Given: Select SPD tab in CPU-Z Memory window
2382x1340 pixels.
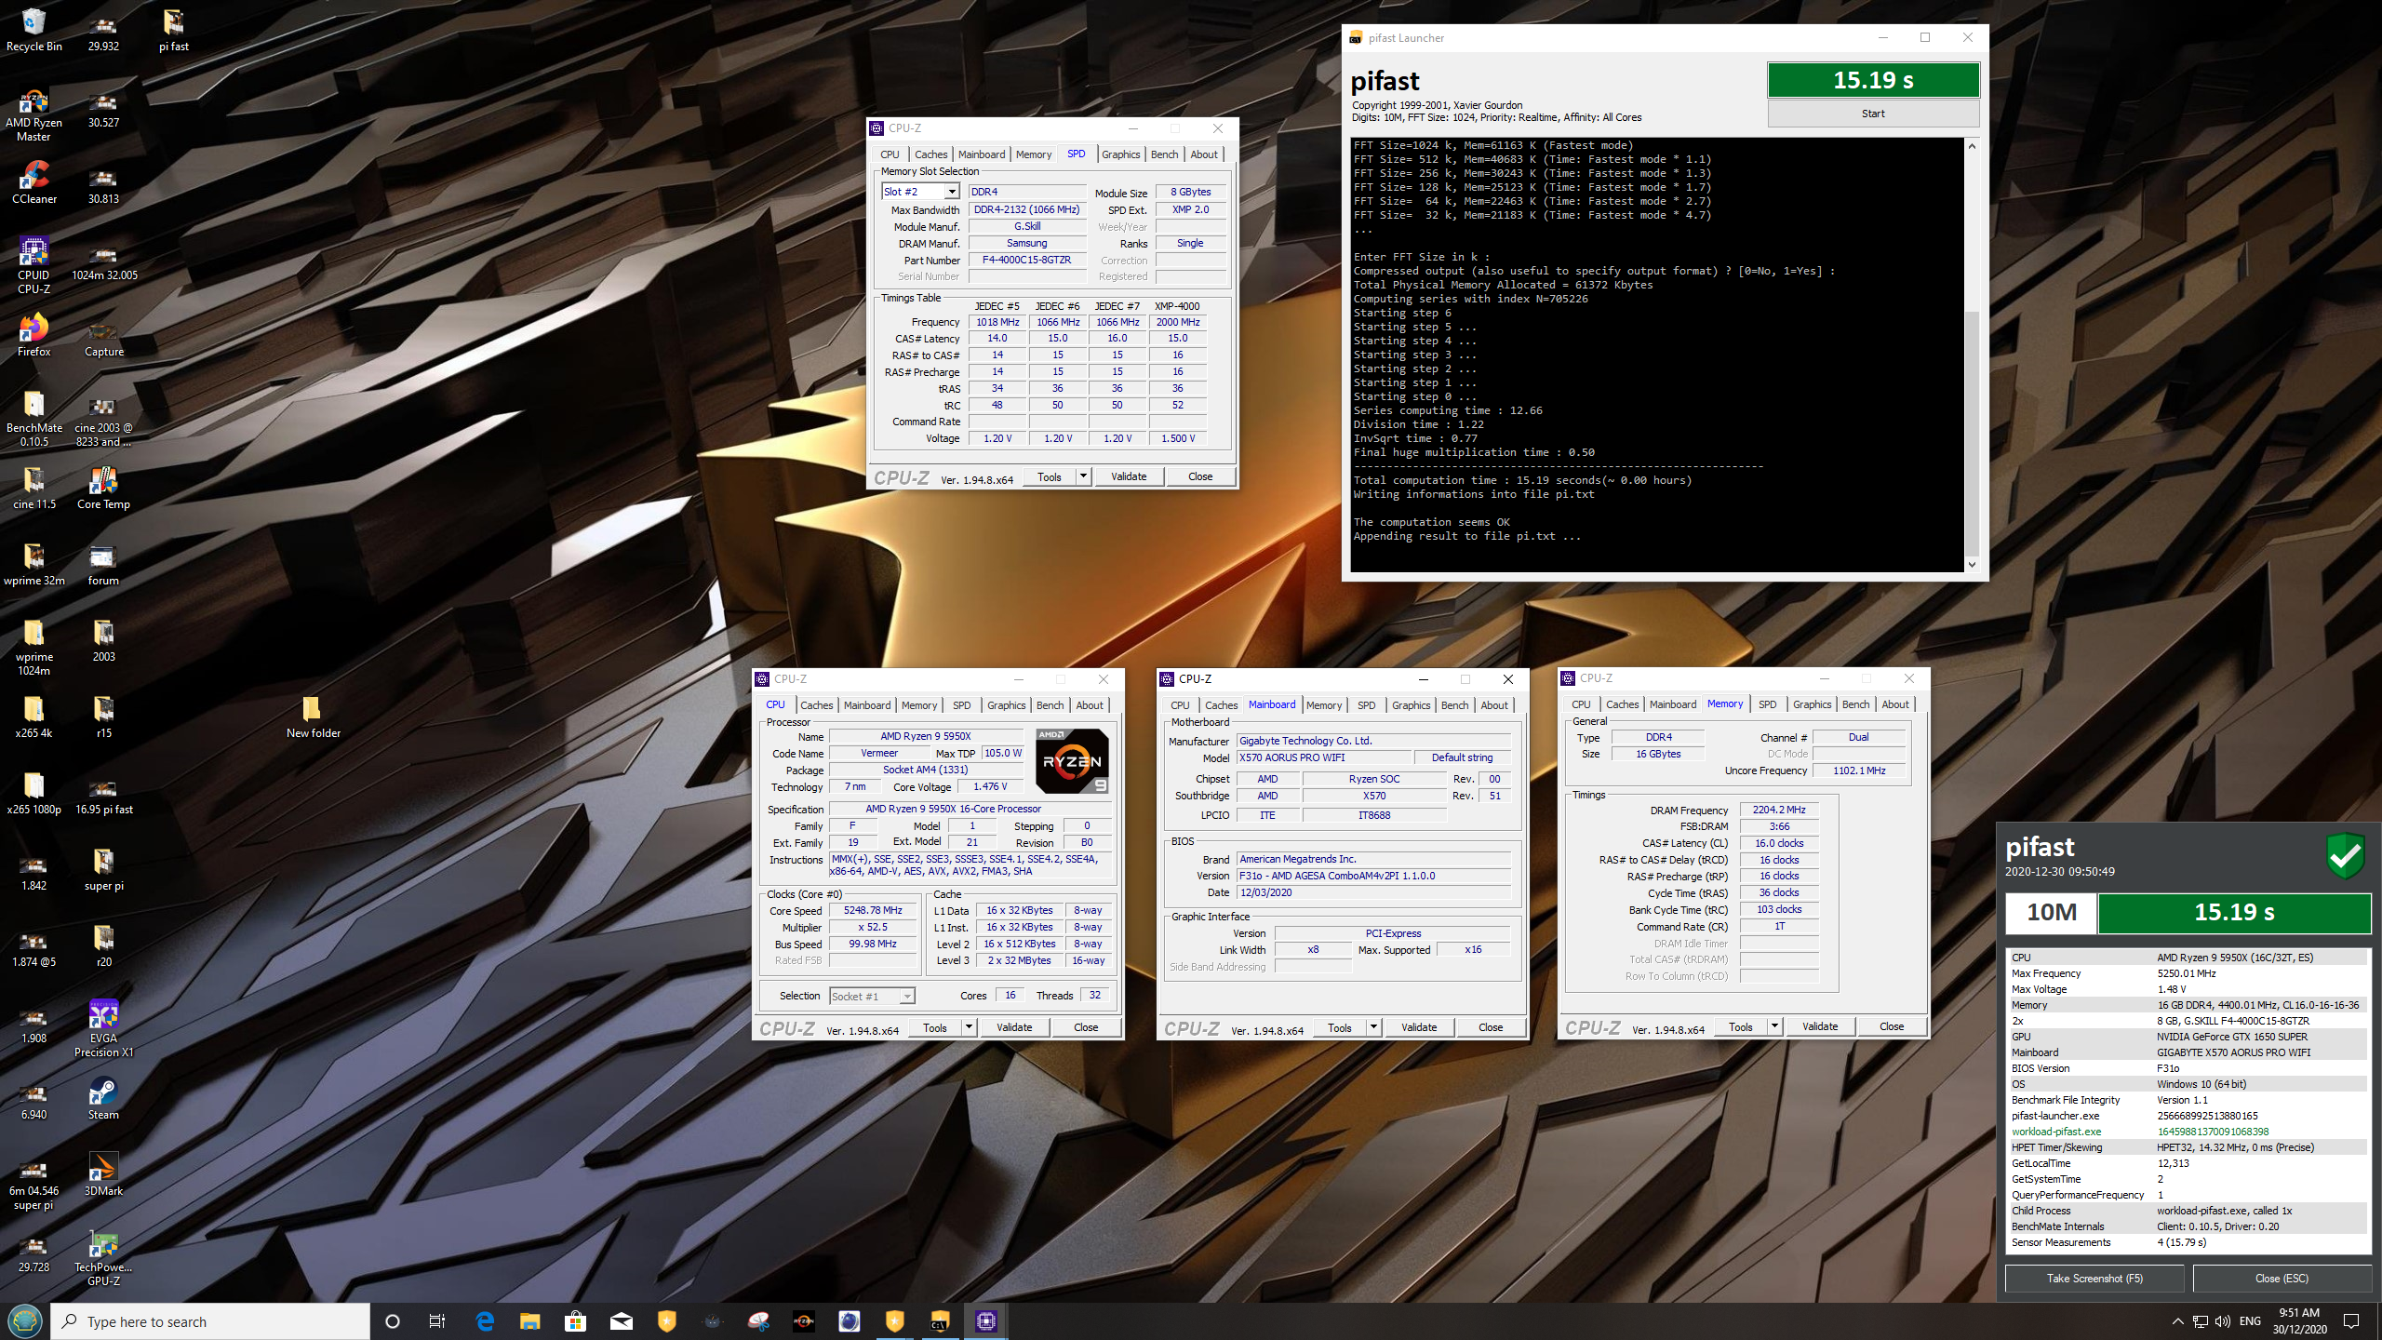Looking at the screenshot, I should point(1767,704).
